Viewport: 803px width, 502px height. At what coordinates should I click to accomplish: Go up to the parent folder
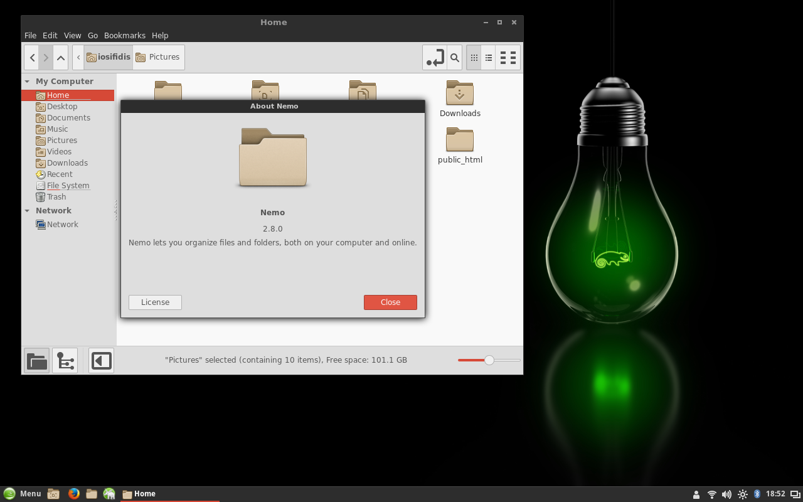61,58
